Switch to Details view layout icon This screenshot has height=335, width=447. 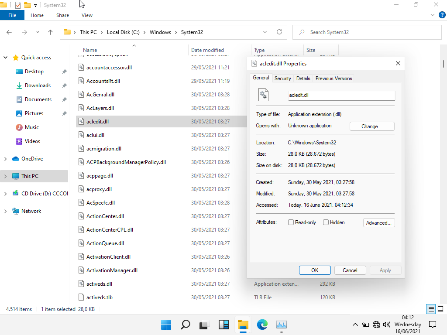[x=431, y=309]
